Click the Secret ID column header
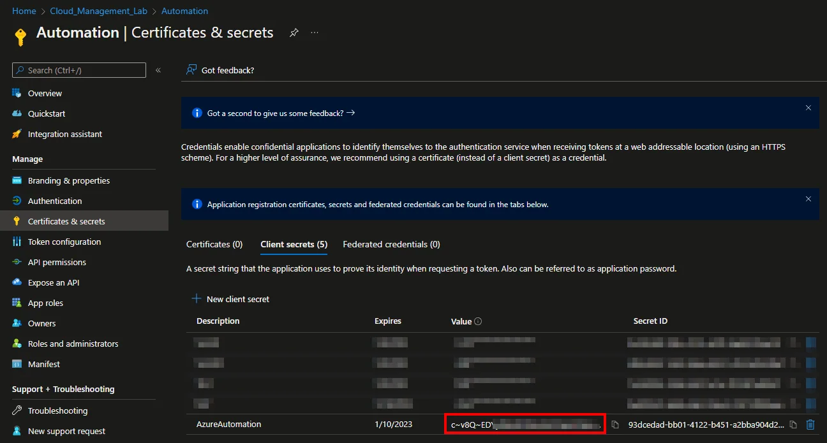The image size is (827, 443). point(650,321)
